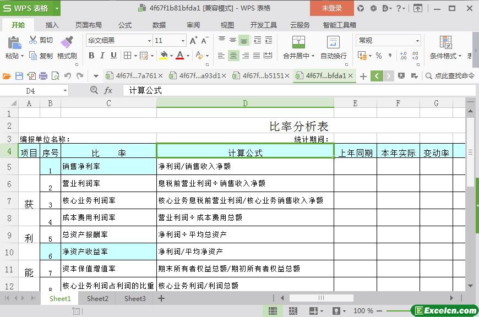Click the add new sheet plus button
The height and width of the screenshot is (317, 479).
tap(161, 298)
